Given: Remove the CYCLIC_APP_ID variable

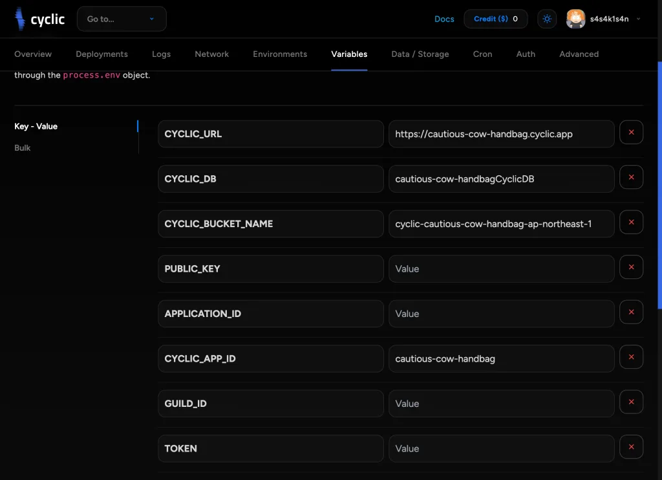Looking at the screenshot, I should 631,357.
